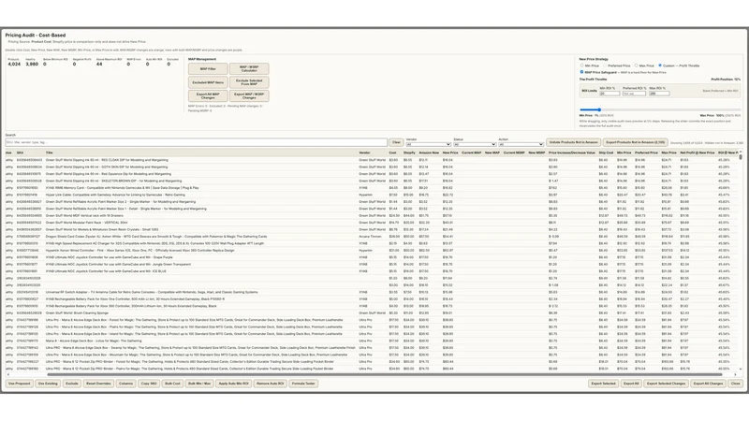
Task: Sort by the Current MSRP column header
Action: 514,152
